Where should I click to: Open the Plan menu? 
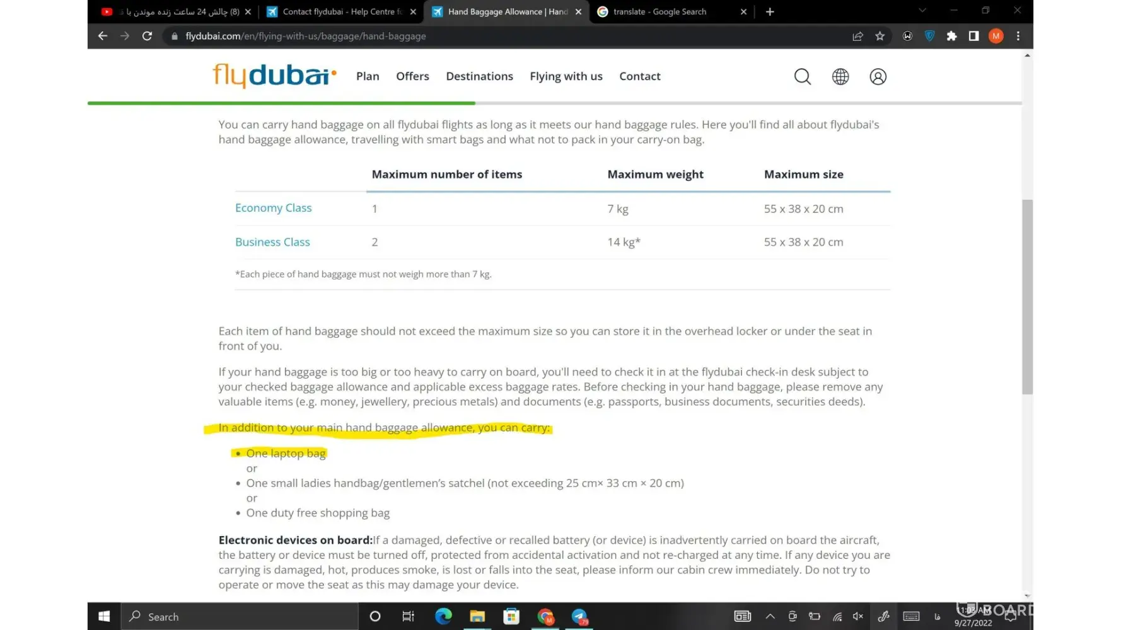pyautogui.click(x=368, y=76)
